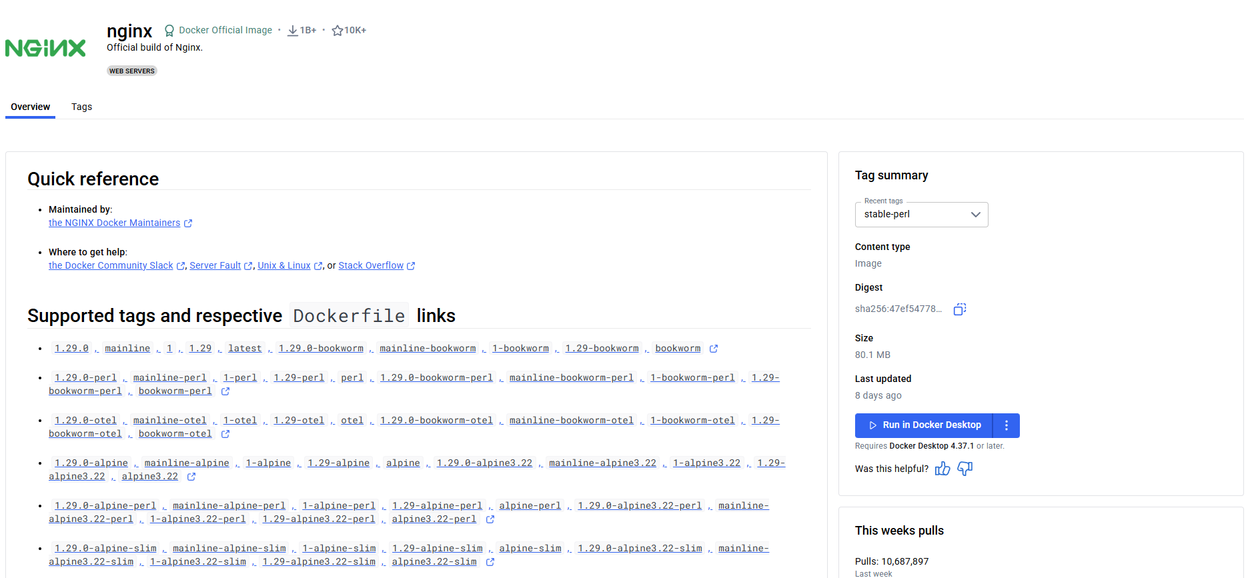Open the Unix & Linux link
This screenshot has width=1250, height=578.
(284, 265)
